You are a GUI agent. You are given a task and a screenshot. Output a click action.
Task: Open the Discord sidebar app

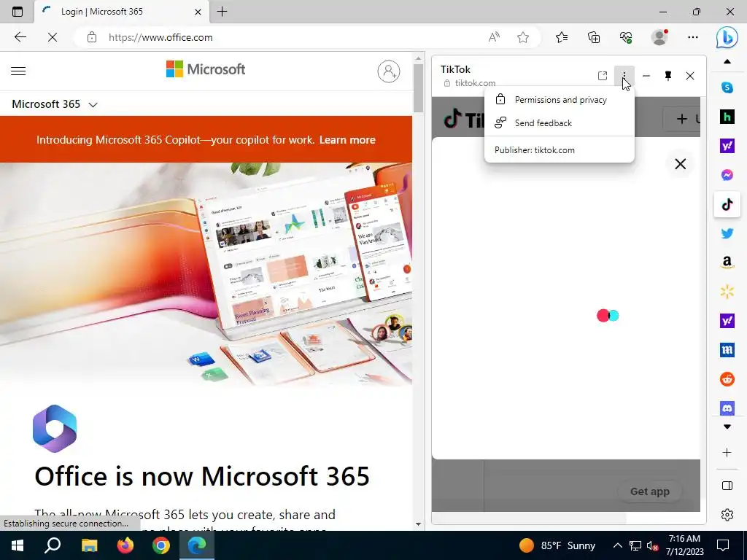727,408
